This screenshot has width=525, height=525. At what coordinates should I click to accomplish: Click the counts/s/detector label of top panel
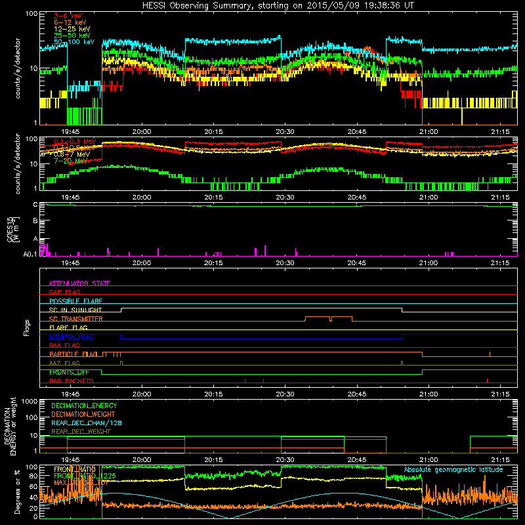click(x=18, y=68)
